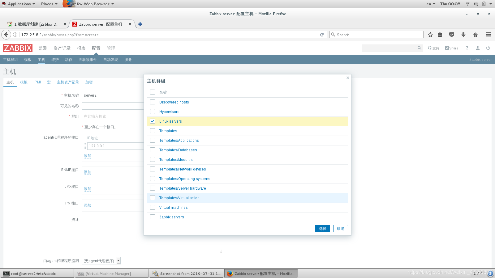Open the 资产记录 inventory menu
495x278 pixels.
(x=62, y=48)
